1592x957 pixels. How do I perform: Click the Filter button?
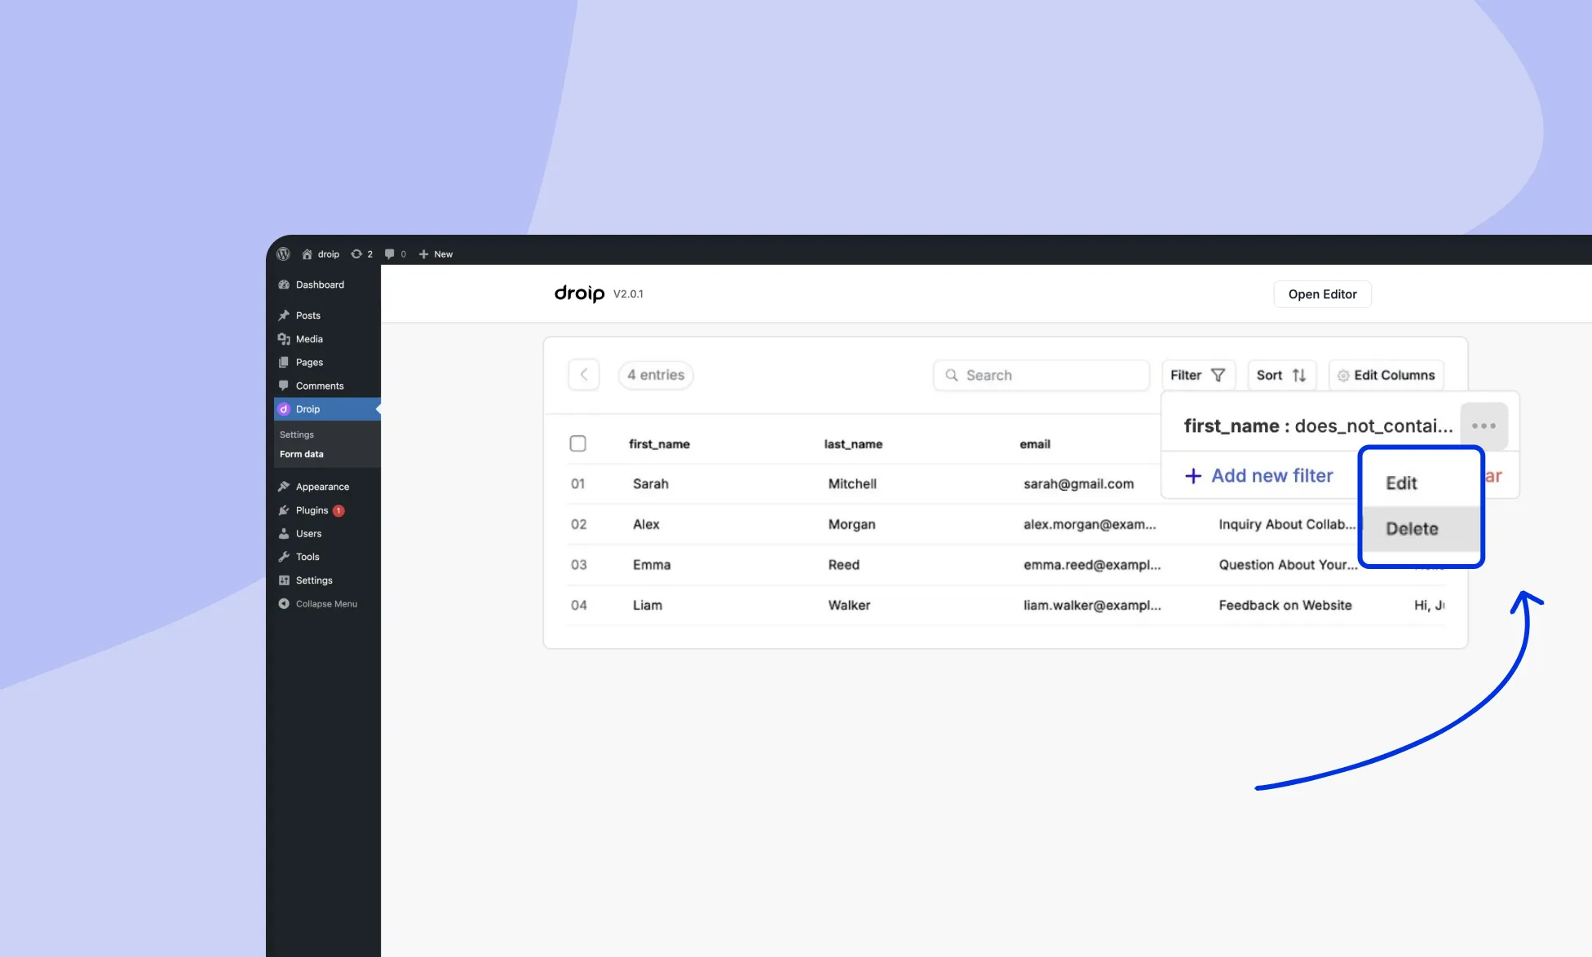(x=1198, y=375)
